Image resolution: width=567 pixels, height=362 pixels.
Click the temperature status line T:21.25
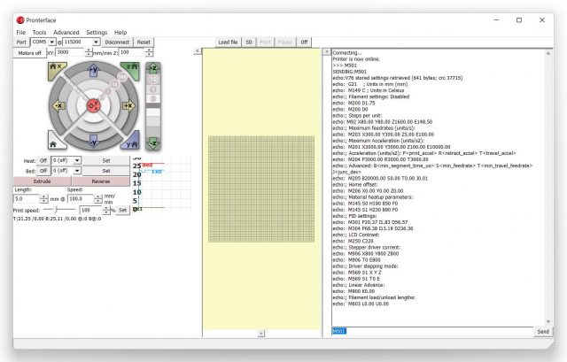(57, 219)
